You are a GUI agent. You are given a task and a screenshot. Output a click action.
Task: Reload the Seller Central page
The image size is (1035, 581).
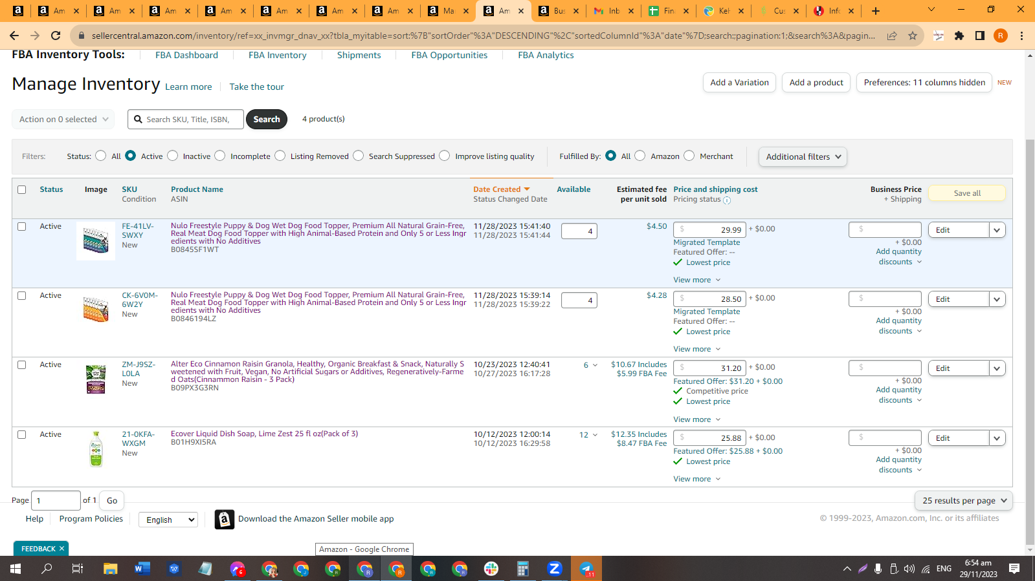pos(56,36)
